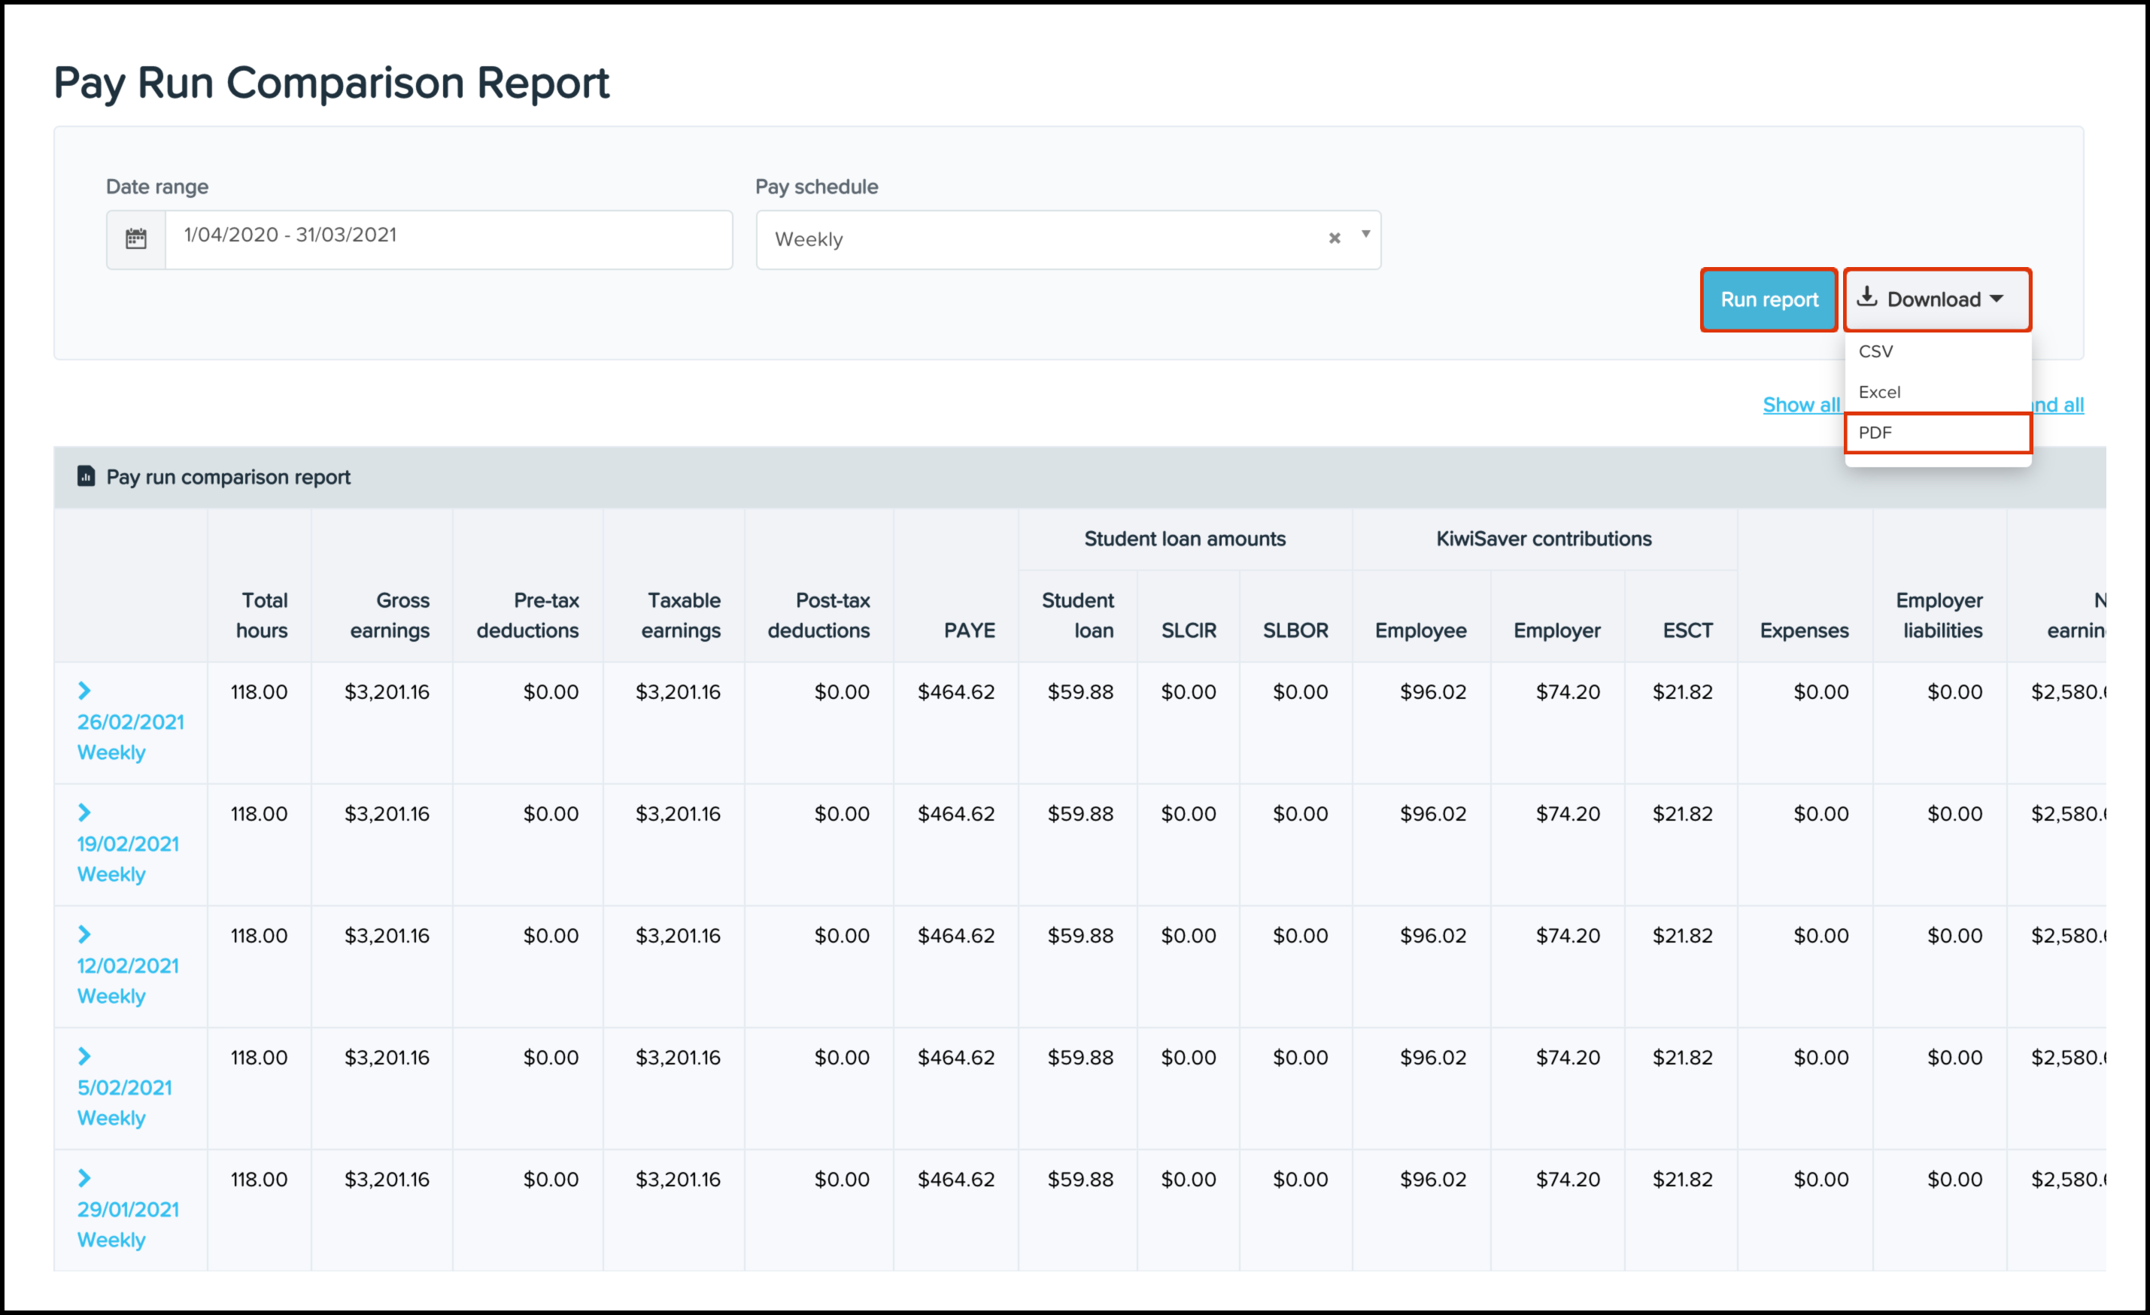
Task: Click the Show all link
Action: point(1800,405)
